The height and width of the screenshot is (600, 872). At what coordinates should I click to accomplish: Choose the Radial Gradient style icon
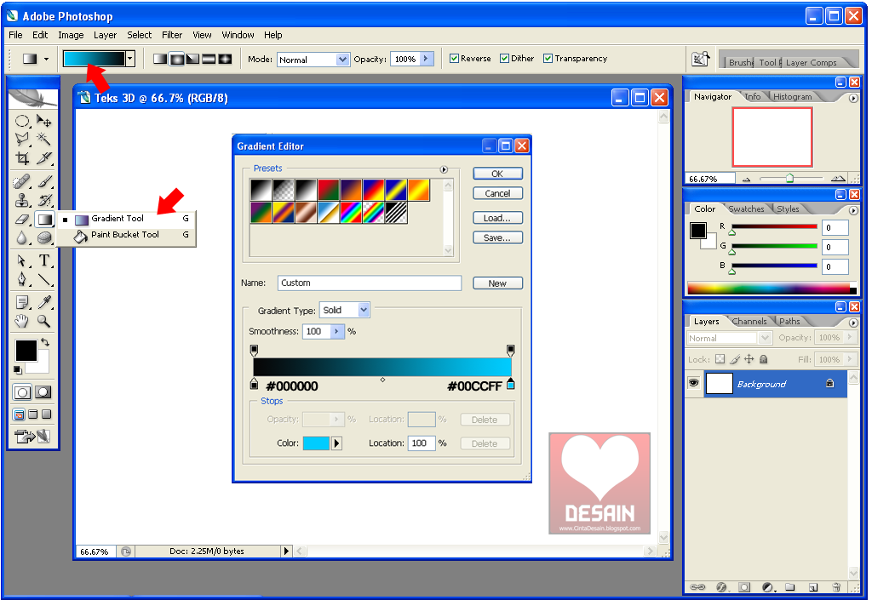(177, 59)
